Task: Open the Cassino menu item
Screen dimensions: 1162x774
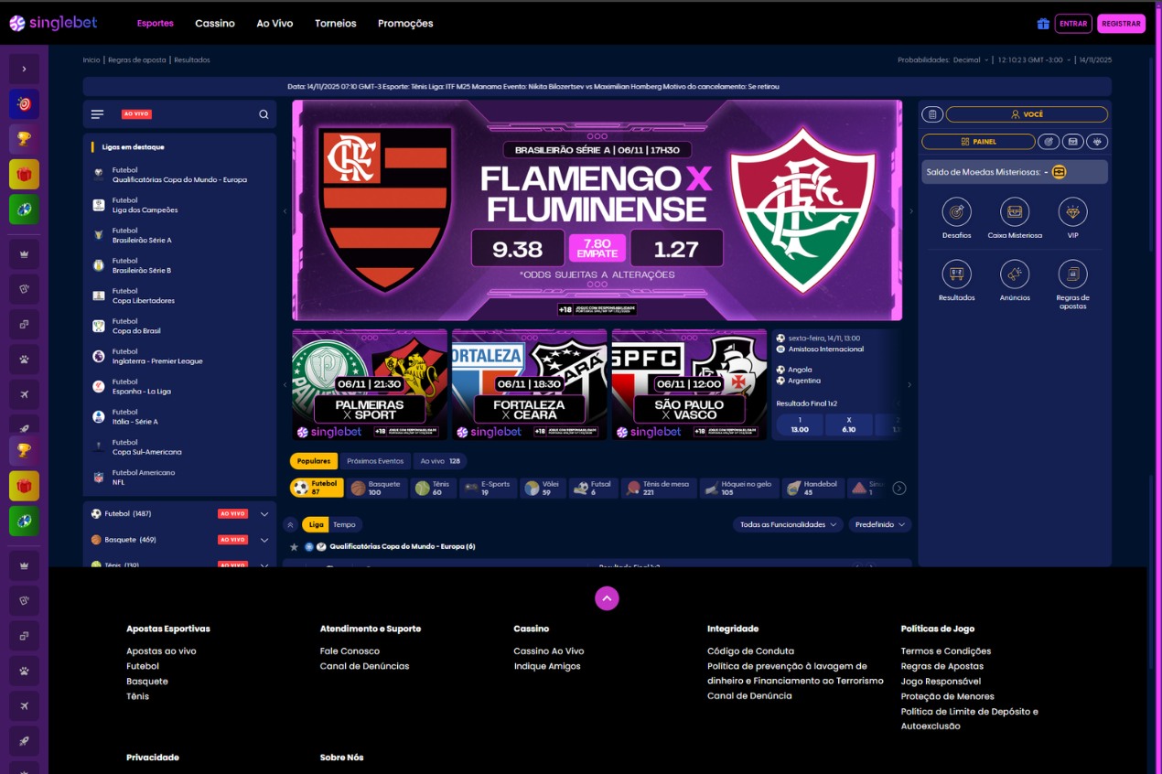Action: click(215, 24)
